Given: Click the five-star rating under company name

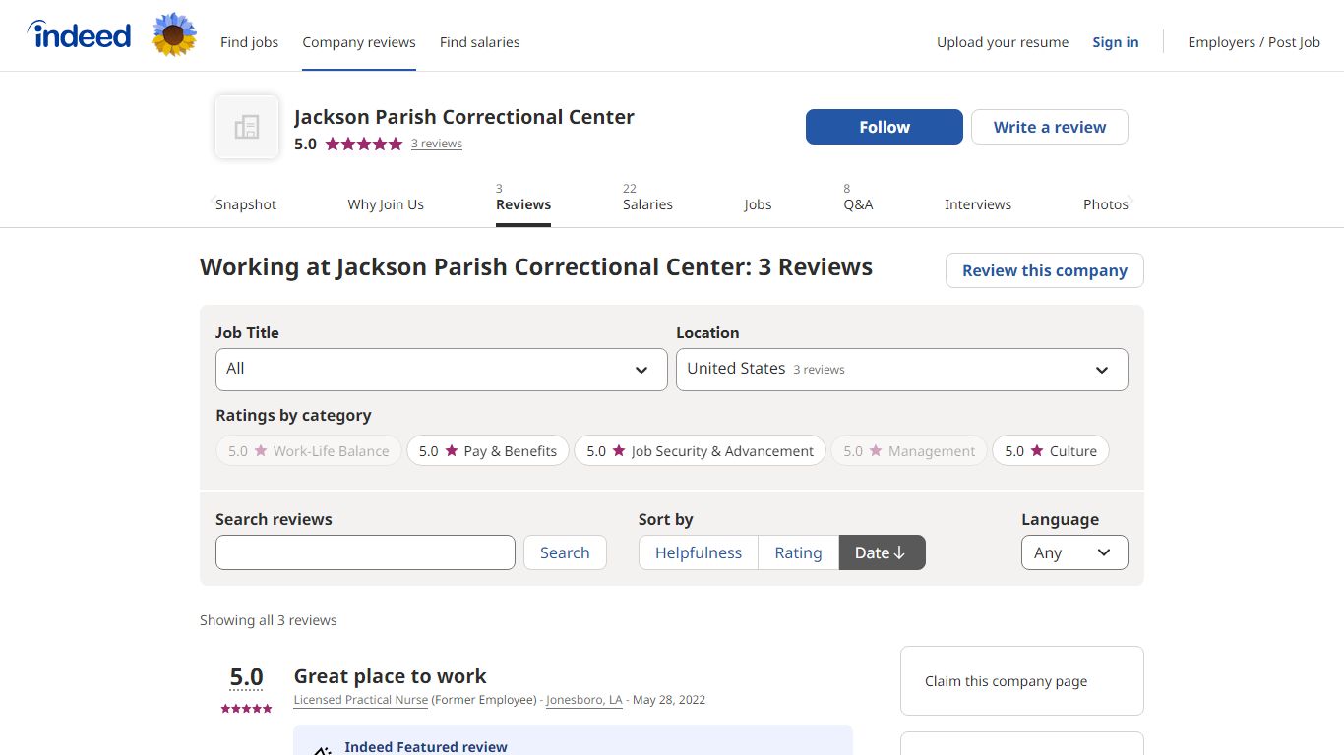Looking at the screenshot, I should 364,144.
